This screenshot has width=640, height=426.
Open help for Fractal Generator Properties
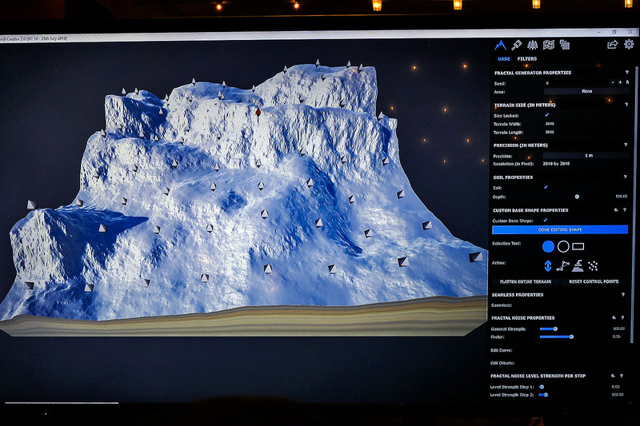pos(627,72)
